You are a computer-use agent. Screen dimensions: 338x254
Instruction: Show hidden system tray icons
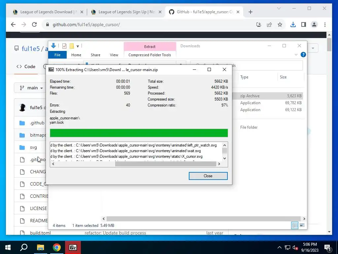click(x=279, y=247)
